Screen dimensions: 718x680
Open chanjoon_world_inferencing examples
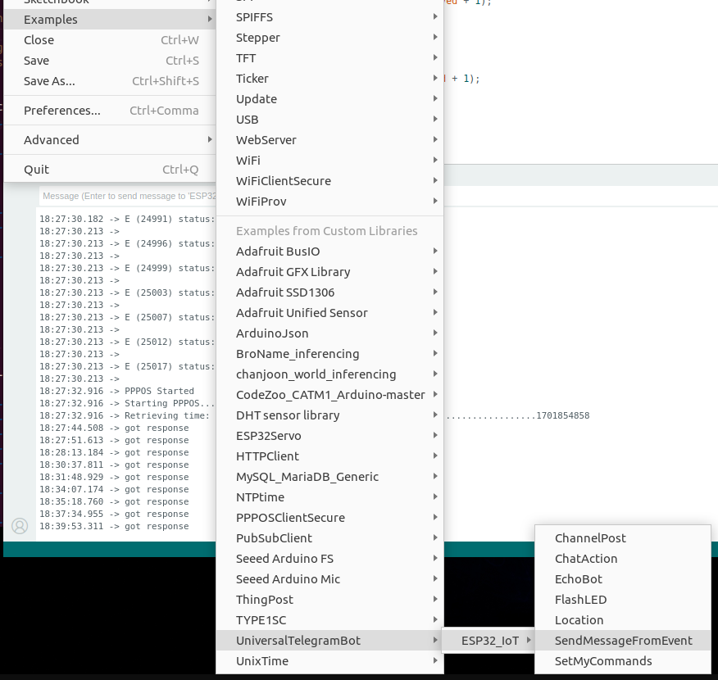pyautogui.click(x=329, y=374)
